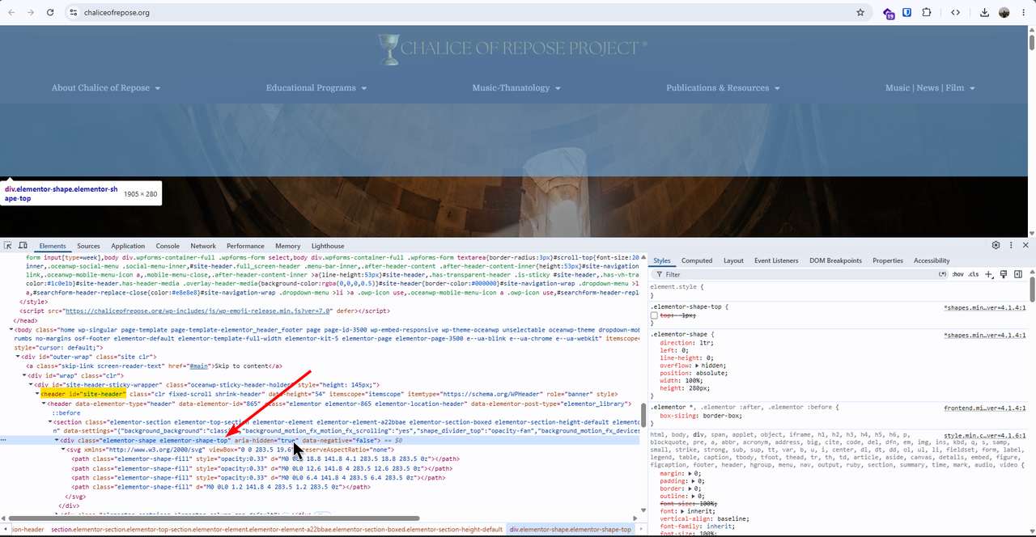Collapse the div#outer-wrap node
The image size is (1036, 537).
click(x=17, y=357)
